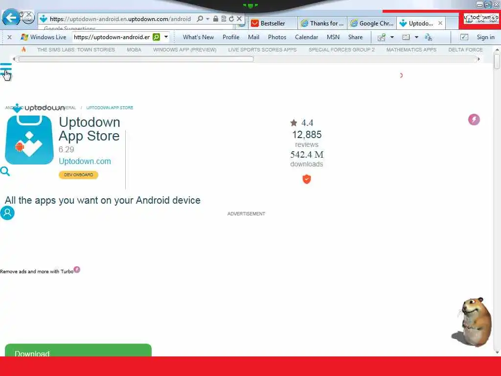Click Remove ads and more with Turbo

tap(40, 271)
